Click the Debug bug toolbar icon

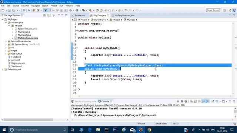[70, 10]
